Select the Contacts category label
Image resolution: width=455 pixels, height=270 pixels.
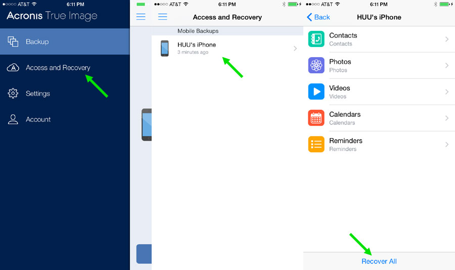tap(343, 35)
